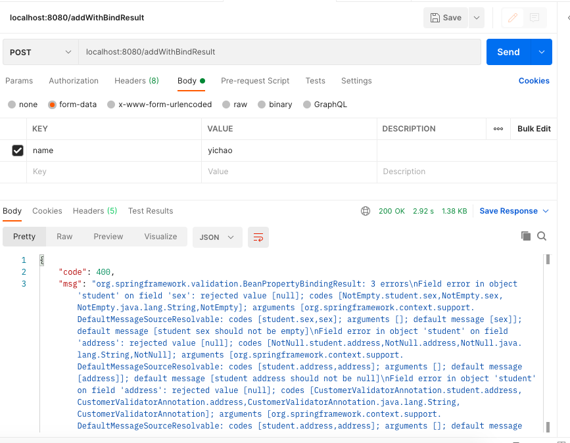Open the Headers (8) request tab
This screenshot has height=443, width=570.
[x=137, y=81]
